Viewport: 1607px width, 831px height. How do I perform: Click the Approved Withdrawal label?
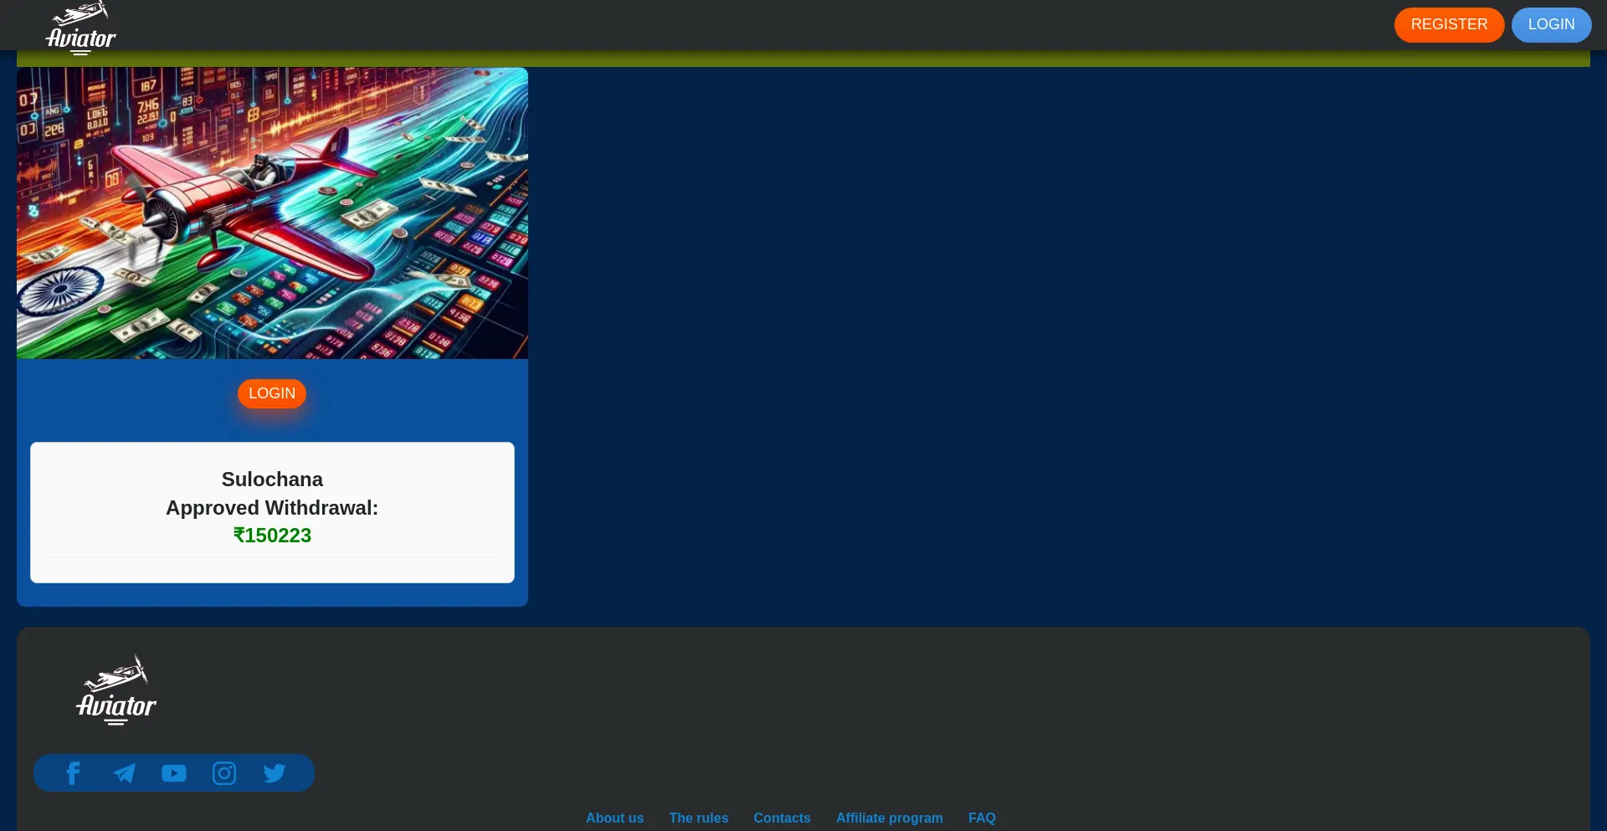click(x=272, y=508)
